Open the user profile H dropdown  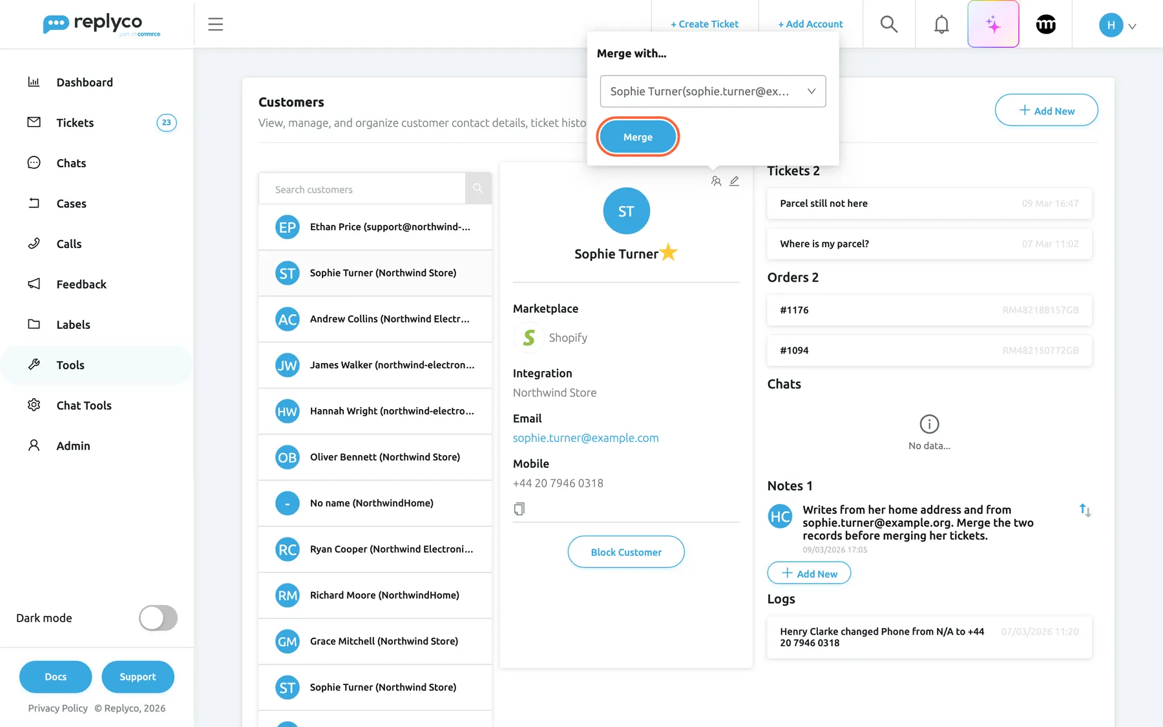(x=1118, y=25)
